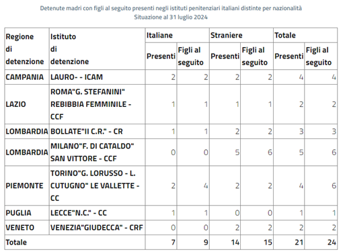
Task: Select the PUGLIA region cell
Action: coord(27,213)
